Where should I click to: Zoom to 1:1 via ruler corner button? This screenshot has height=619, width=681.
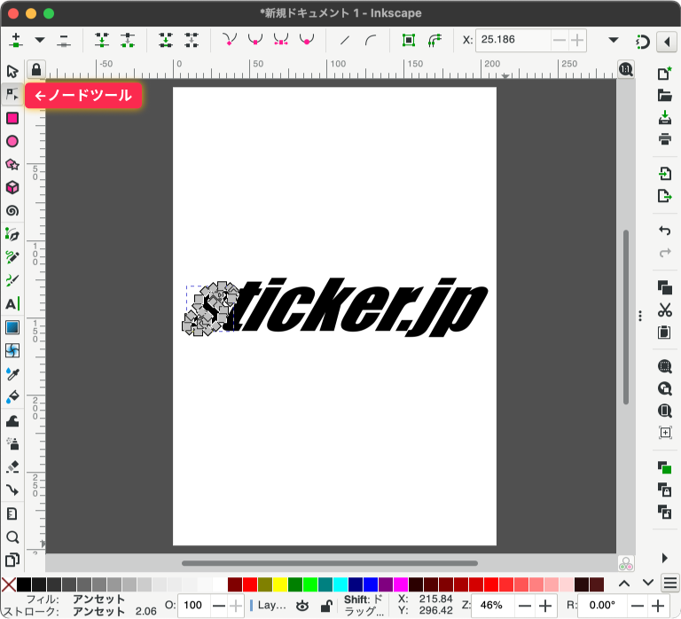(626, 69)
